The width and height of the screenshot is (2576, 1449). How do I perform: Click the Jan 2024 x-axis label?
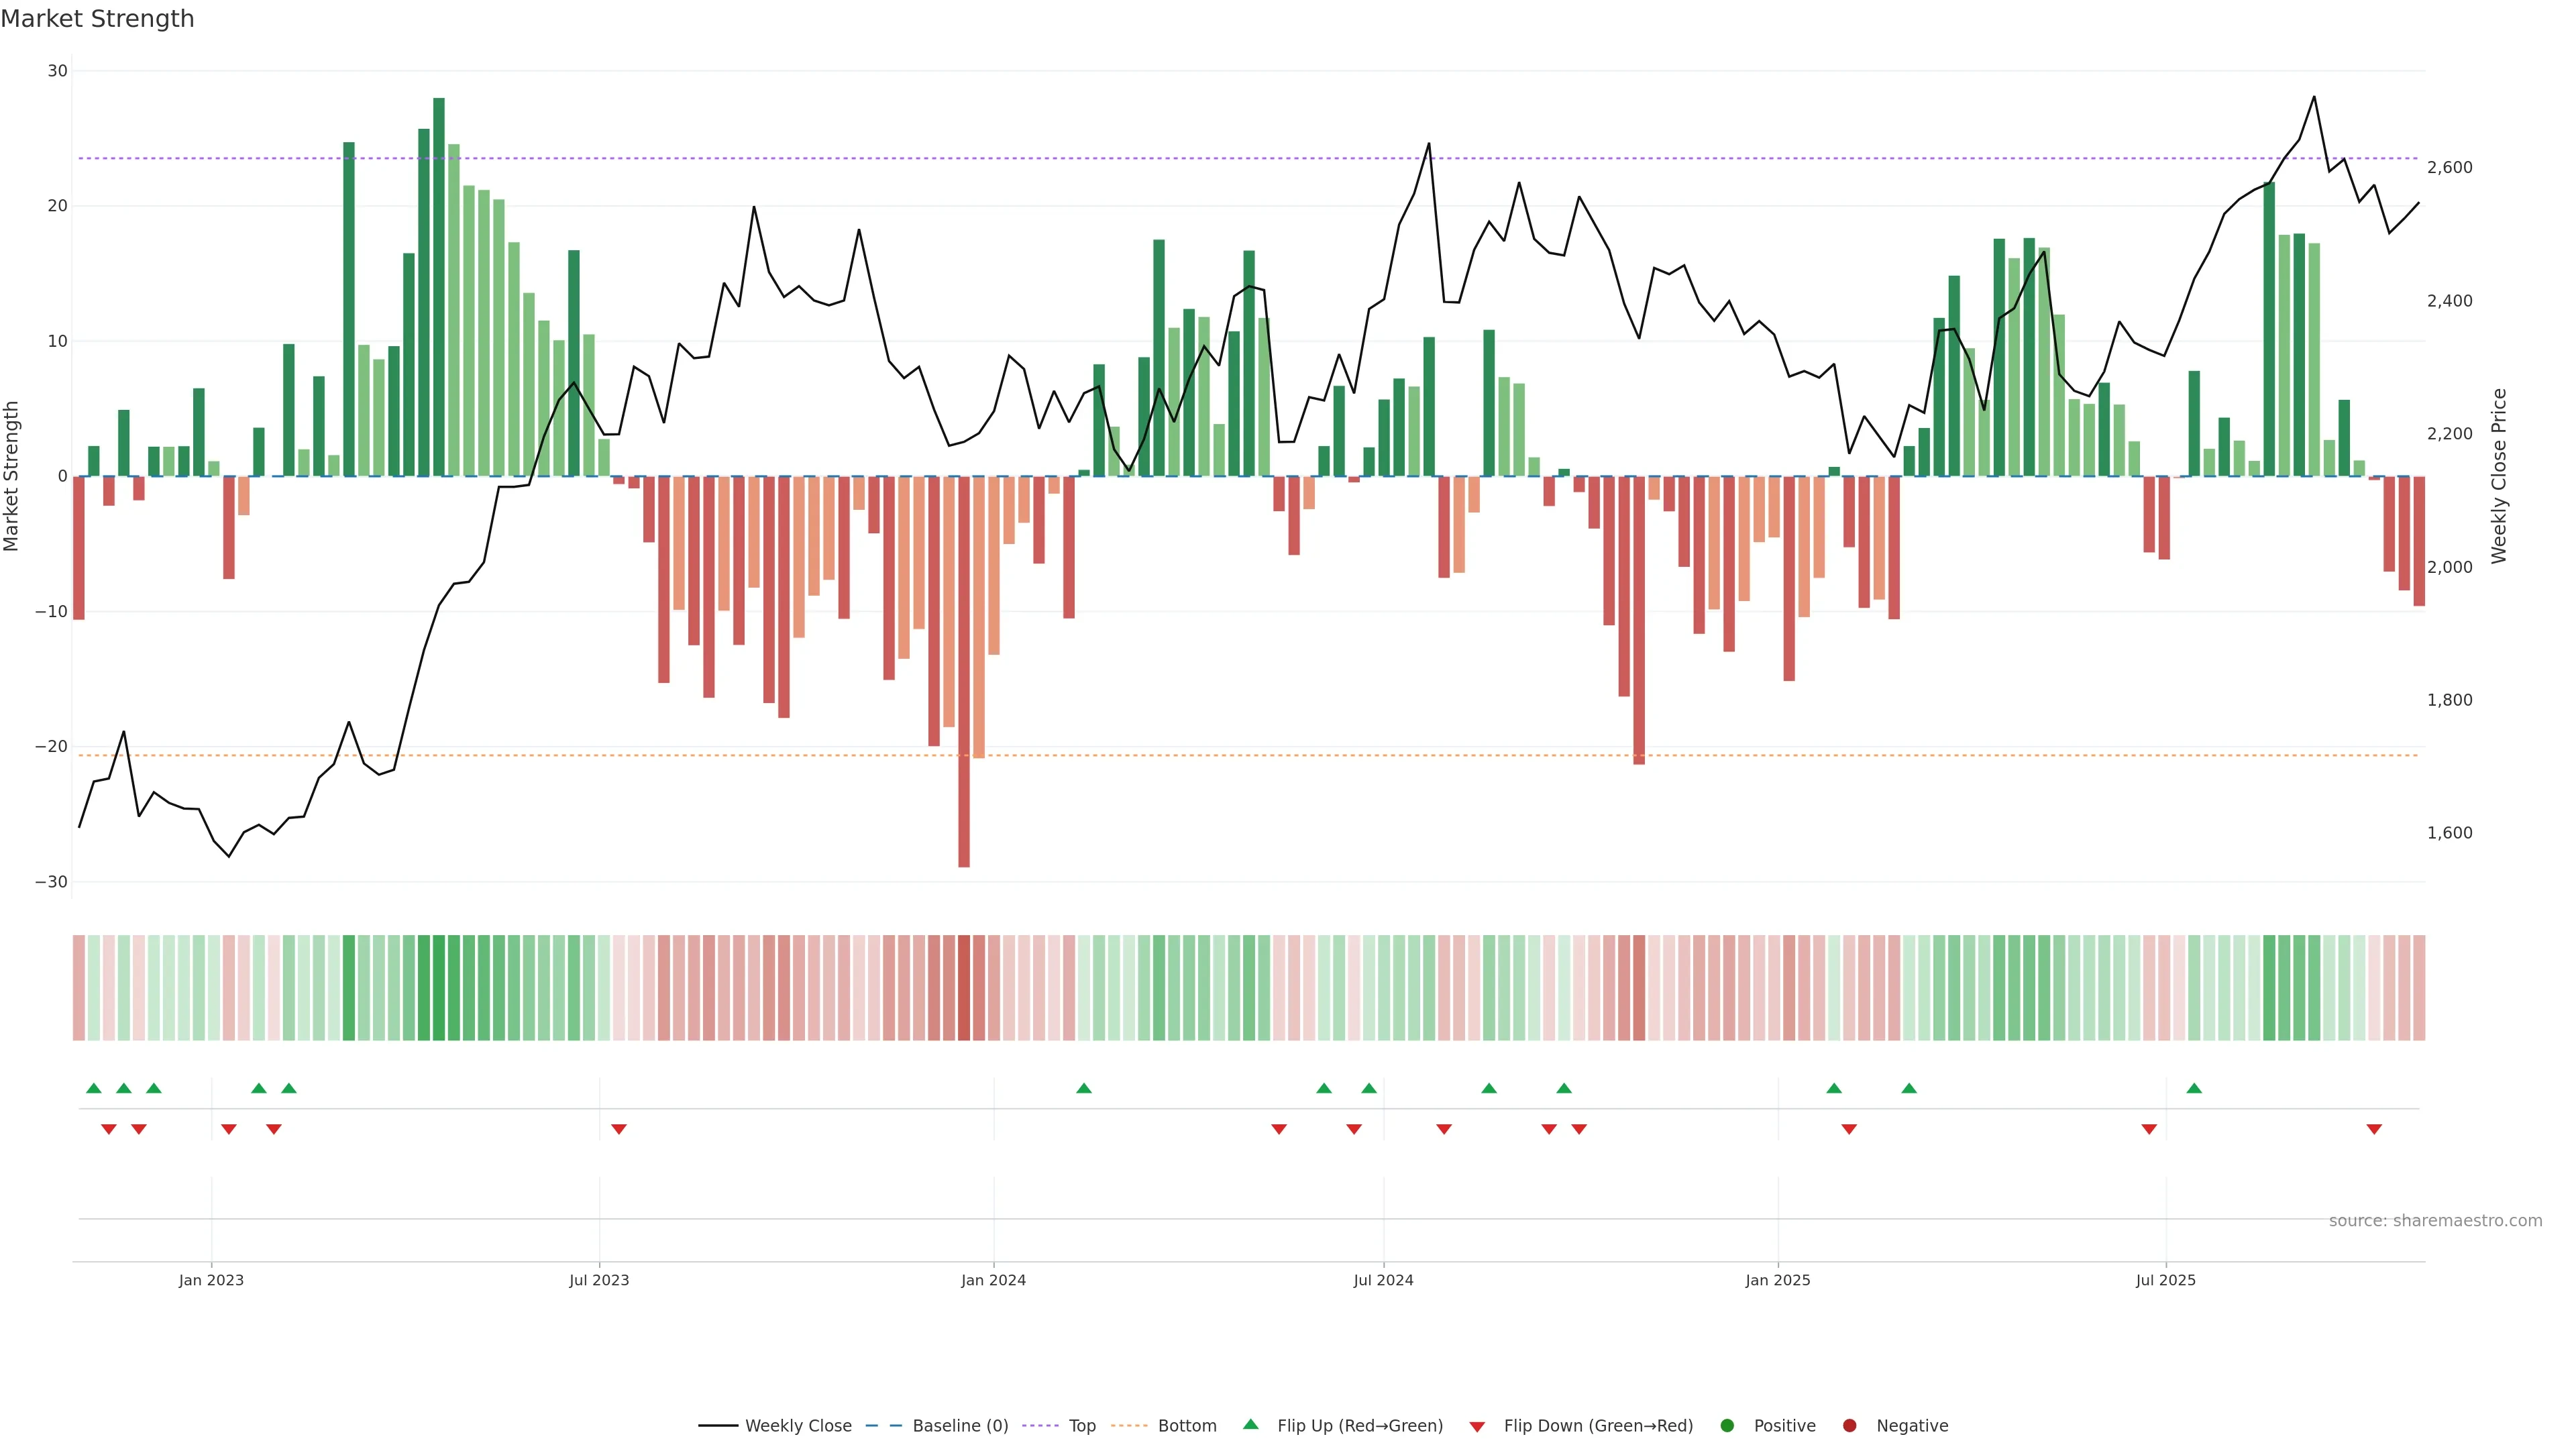993,1280
